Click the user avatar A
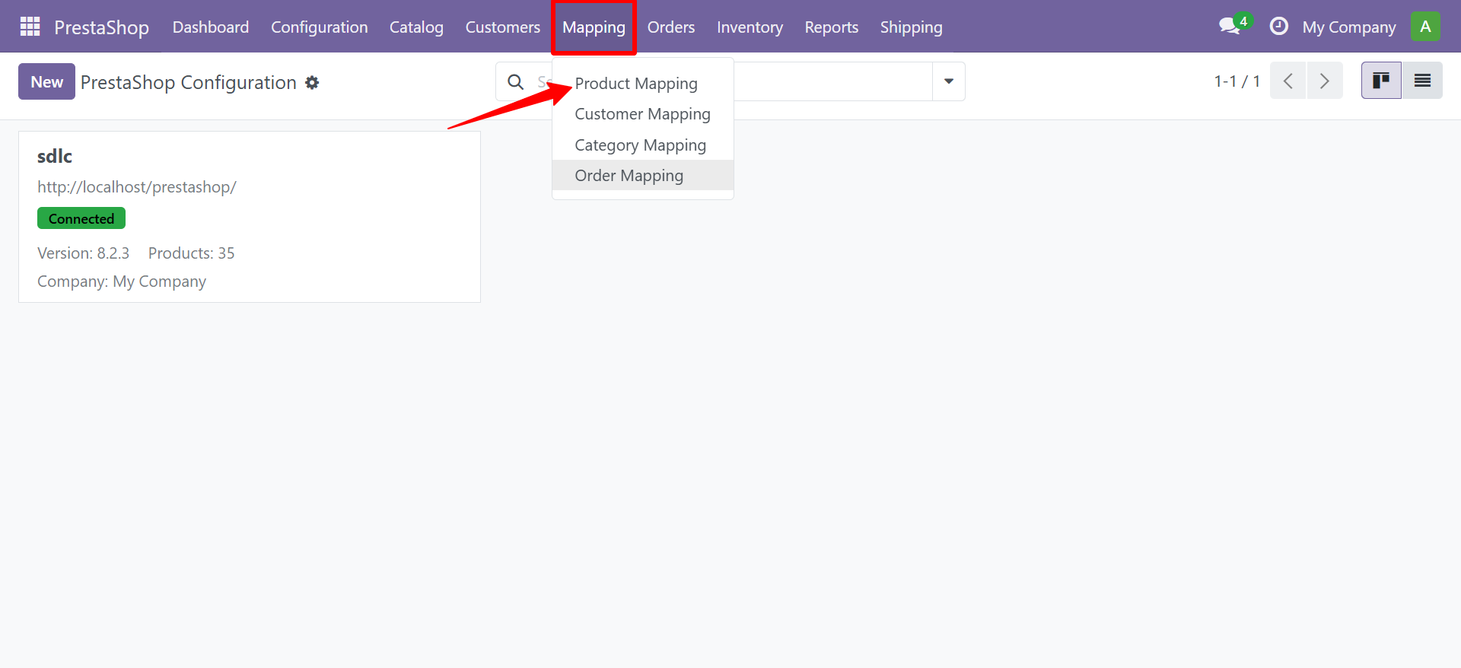This screenshot has height=668, width=1461. coord(1425,27)
